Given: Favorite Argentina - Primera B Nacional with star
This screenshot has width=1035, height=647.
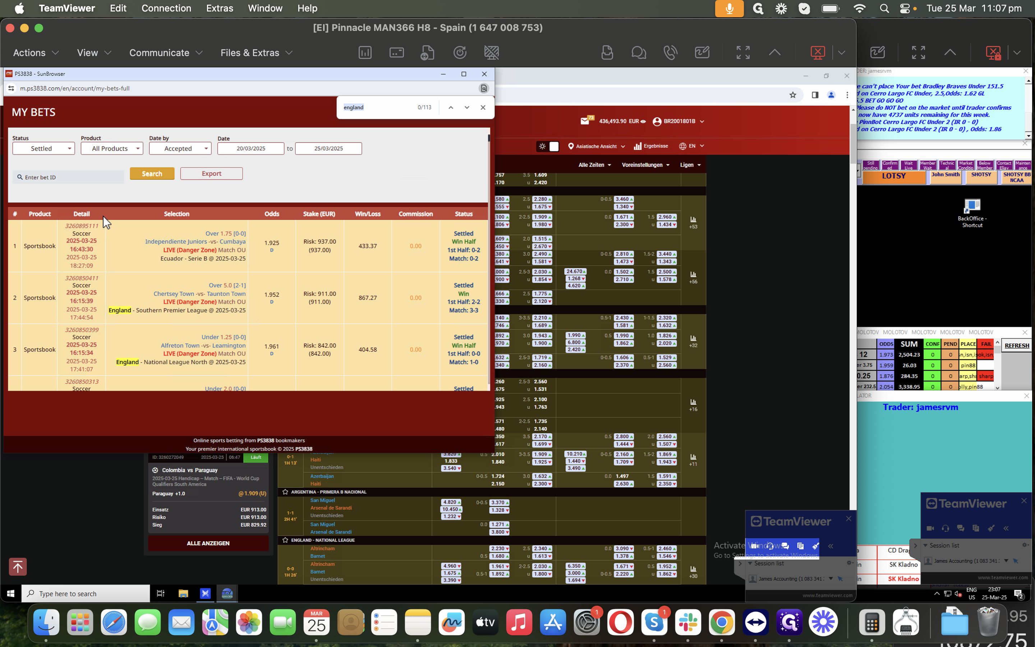Looking at the screenshot, I should [x=285, y=492].
